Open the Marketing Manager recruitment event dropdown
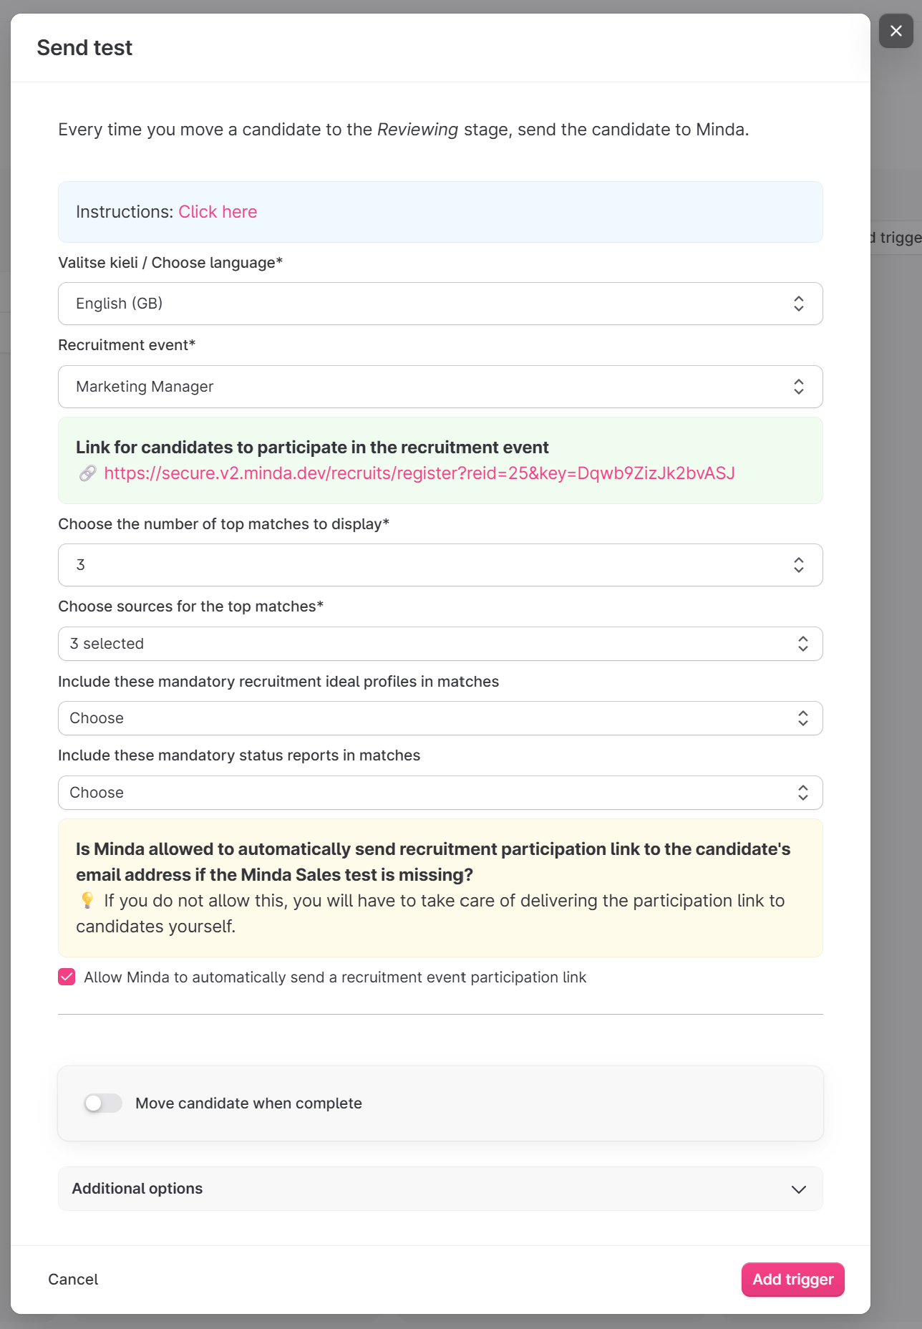922x1329 pixels. (430, 387)
